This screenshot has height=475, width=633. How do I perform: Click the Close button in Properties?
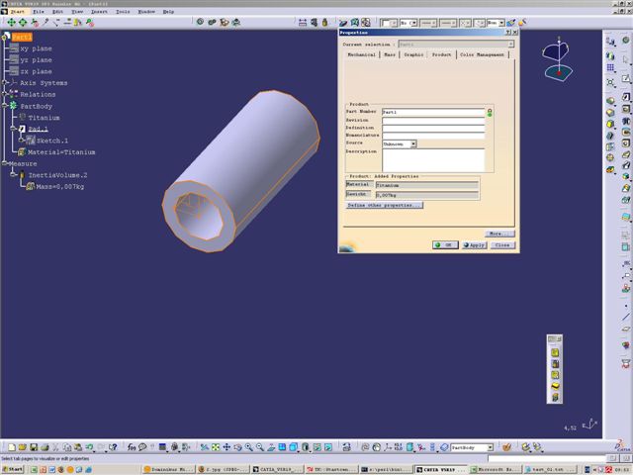tap(502, 245)
